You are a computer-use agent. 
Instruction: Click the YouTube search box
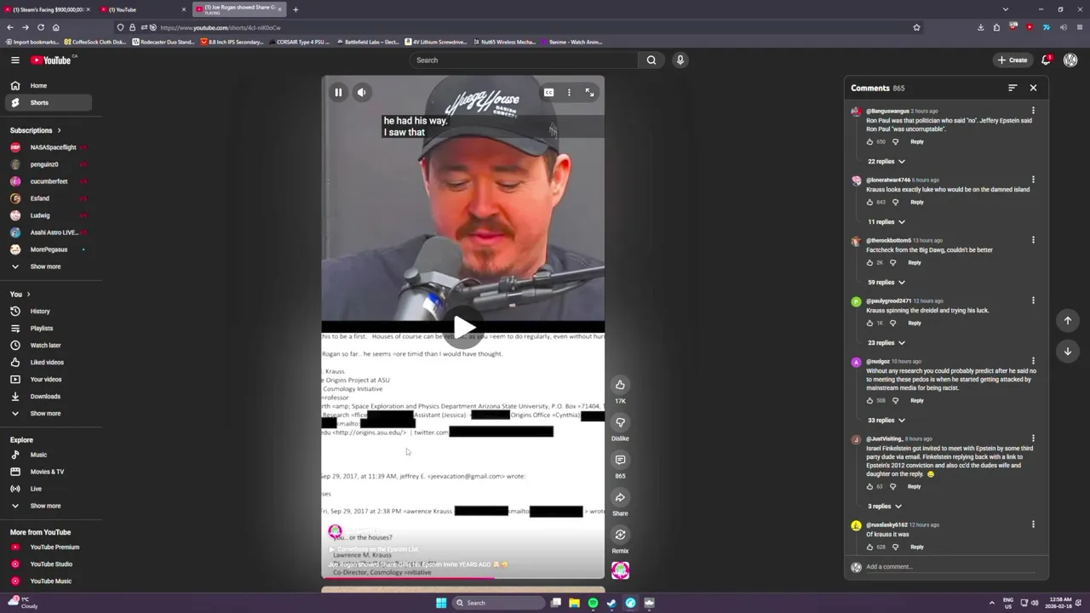coord(523,60)
